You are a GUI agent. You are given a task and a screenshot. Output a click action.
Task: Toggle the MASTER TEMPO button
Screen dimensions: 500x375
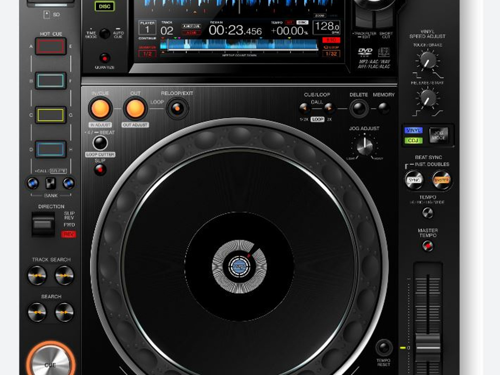[x=427, y=246]
